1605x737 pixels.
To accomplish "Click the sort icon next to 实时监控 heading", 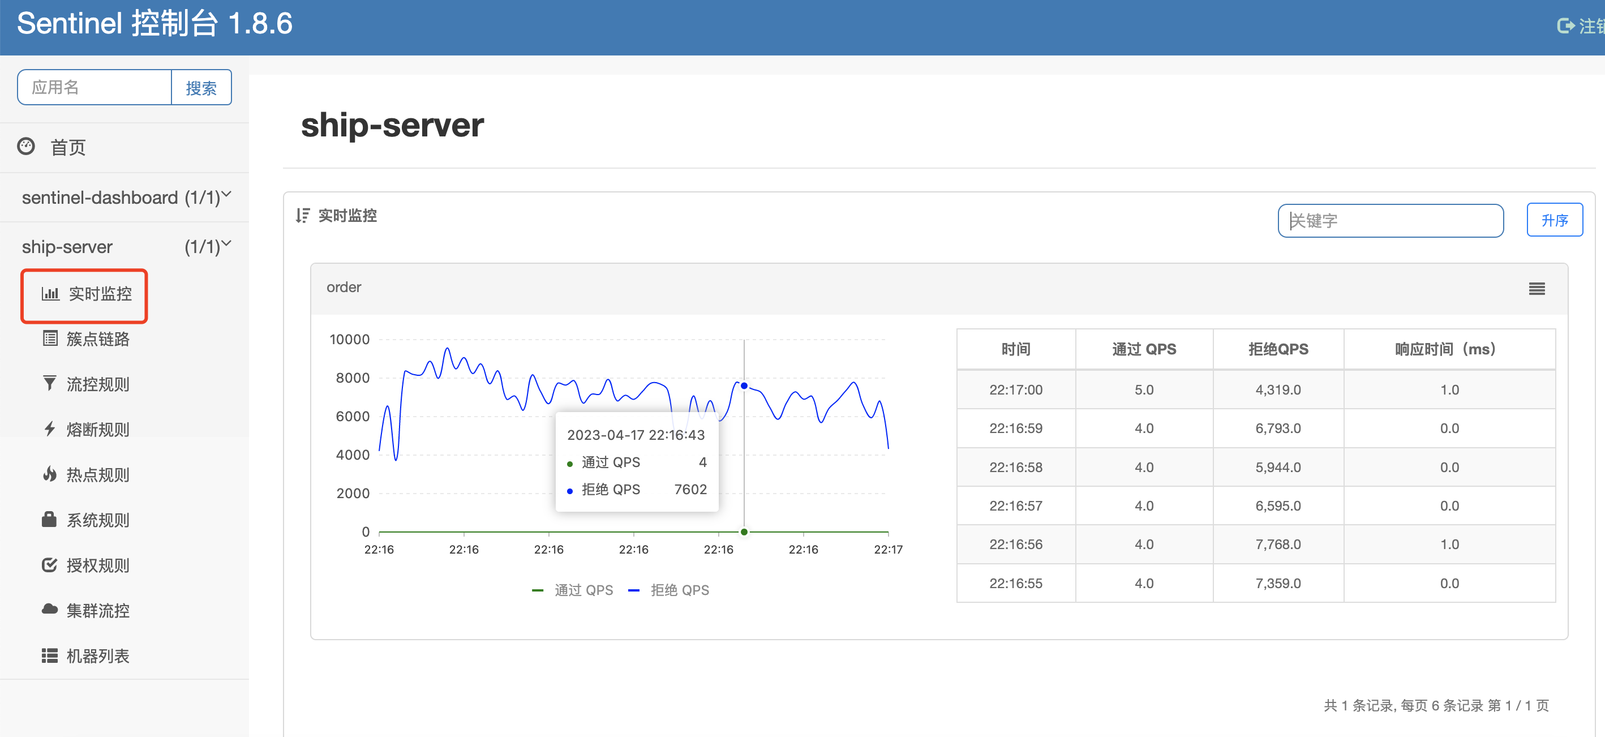I will (x=303, y=216).
